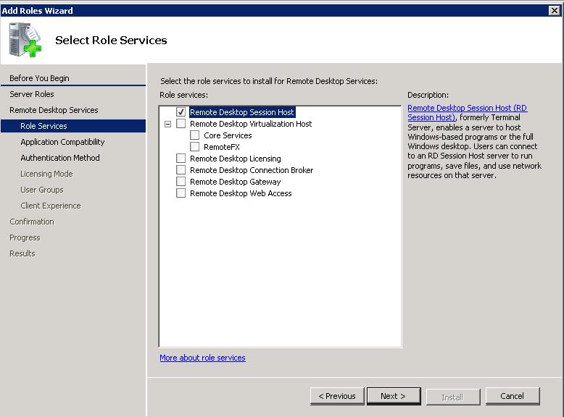Collapse the Remote Desktop Virtualization Host tree
The width and height of the screenshot is (564, 417).
coord(168,124)
